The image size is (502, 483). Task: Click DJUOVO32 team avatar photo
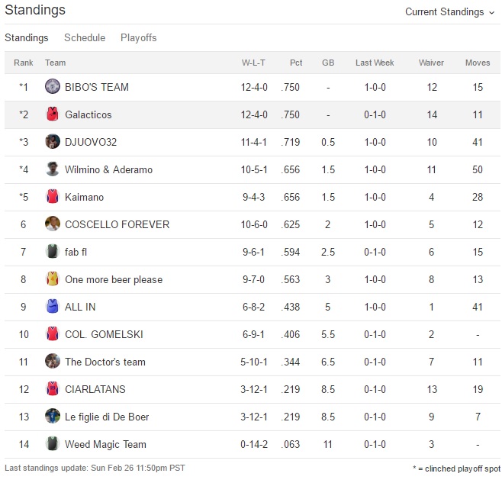52,142
